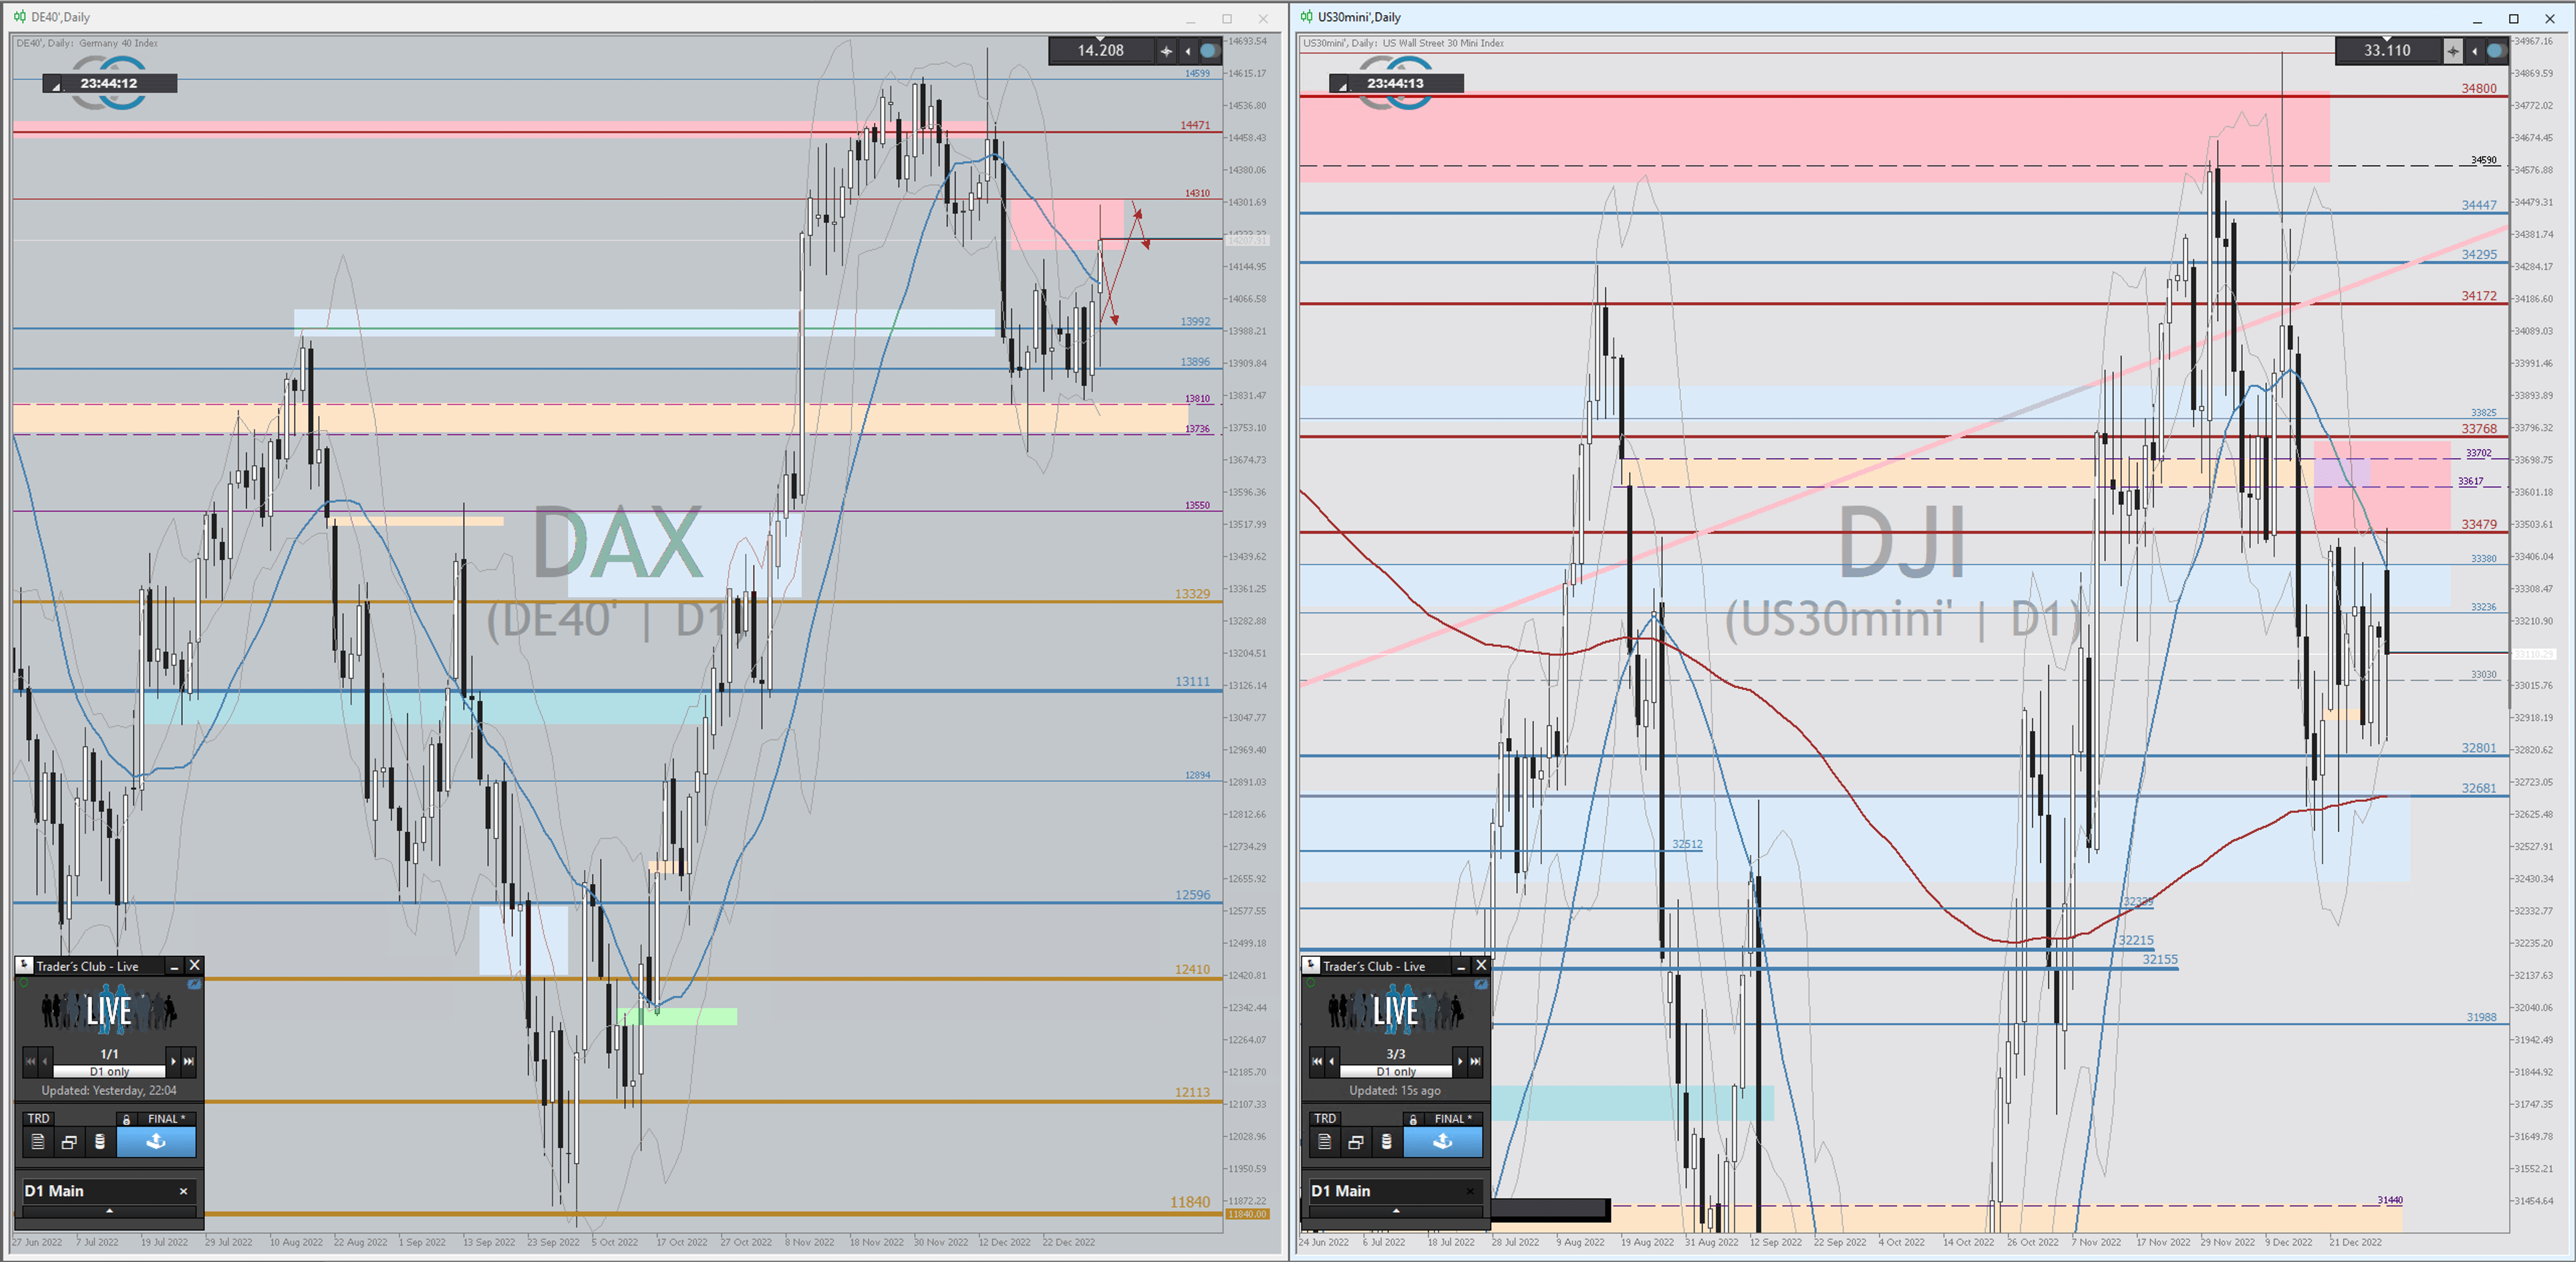The image size is (2576, 1262).
Task: Open the document icon in DJI panel
Action: [1324, 1142]
